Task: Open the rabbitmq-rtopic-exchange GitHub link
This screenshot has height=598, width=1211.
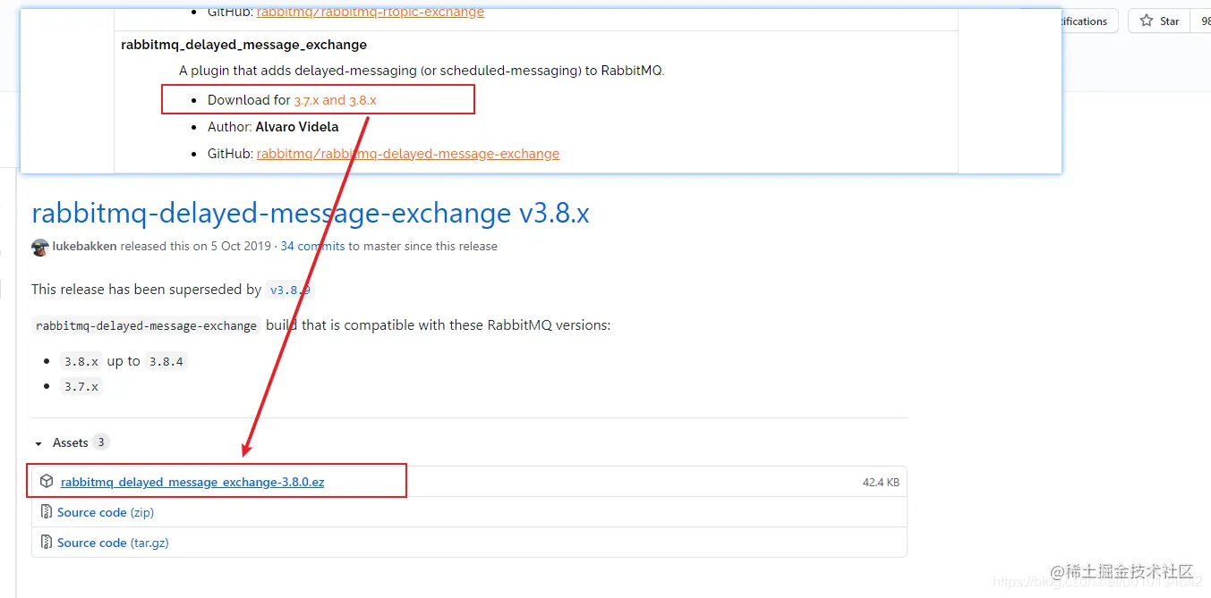Action: [x=371, y=13]
